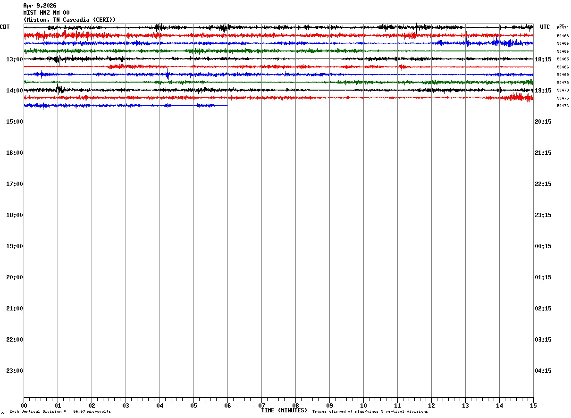Click the "18:00" CDT hour label
This screenshot has height=418, width=571.
(15, 215)
